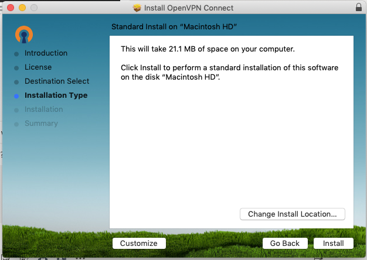This screenshot has height=260, width=367.
Task: Click the dimmed Summary step
Action: tap(41, 123)
